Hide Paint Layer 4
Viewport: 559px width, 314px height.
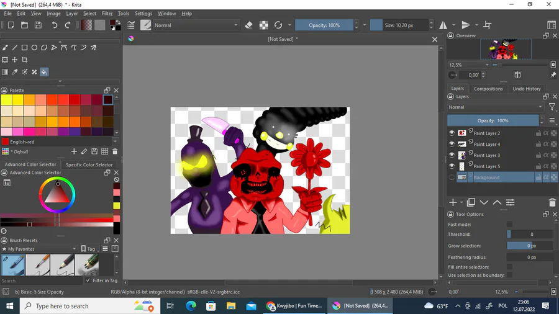tap(452, 144)
